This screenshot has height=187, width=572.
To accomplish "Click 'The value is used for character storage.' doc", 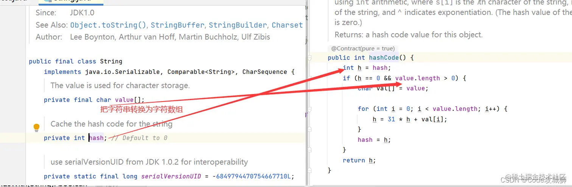I will point(120,86).
